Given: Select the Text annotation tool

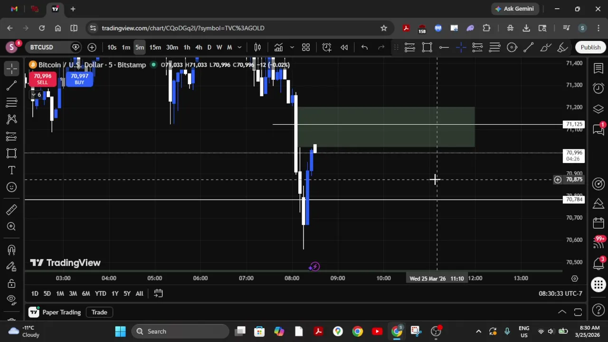Looking at the screenshot, I should 12,170.
